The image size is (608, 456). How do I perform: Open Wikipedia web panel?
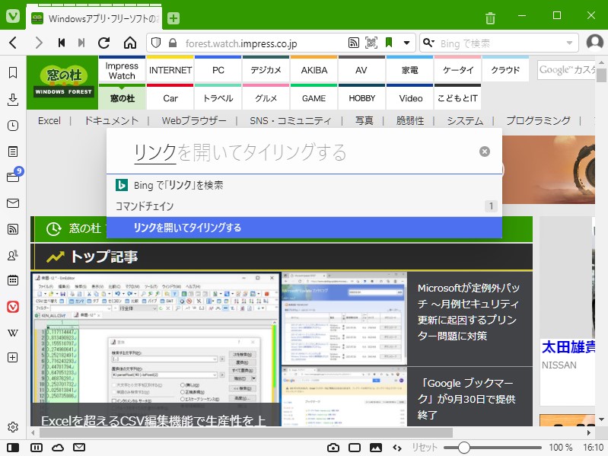[x=13, y=333]
